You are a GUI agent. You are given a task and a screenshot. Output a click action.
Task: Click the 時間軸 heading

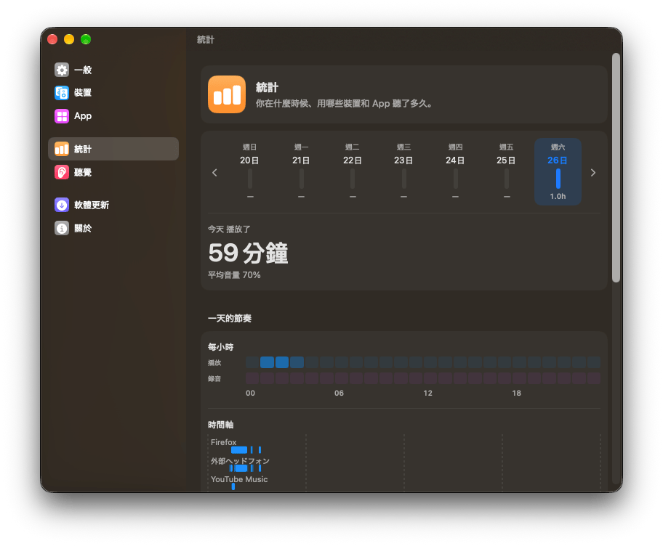pos(221,425)
